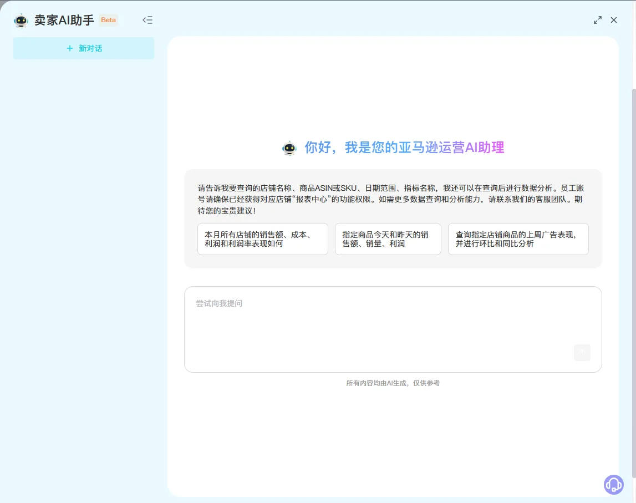Click the robot logo beside 卖家AI助手
636x503 pixels.
coord(21,21)
